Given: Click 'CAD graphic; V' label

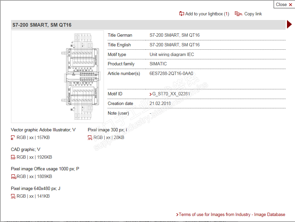Looking at the screenshot, I should point(26,150).
